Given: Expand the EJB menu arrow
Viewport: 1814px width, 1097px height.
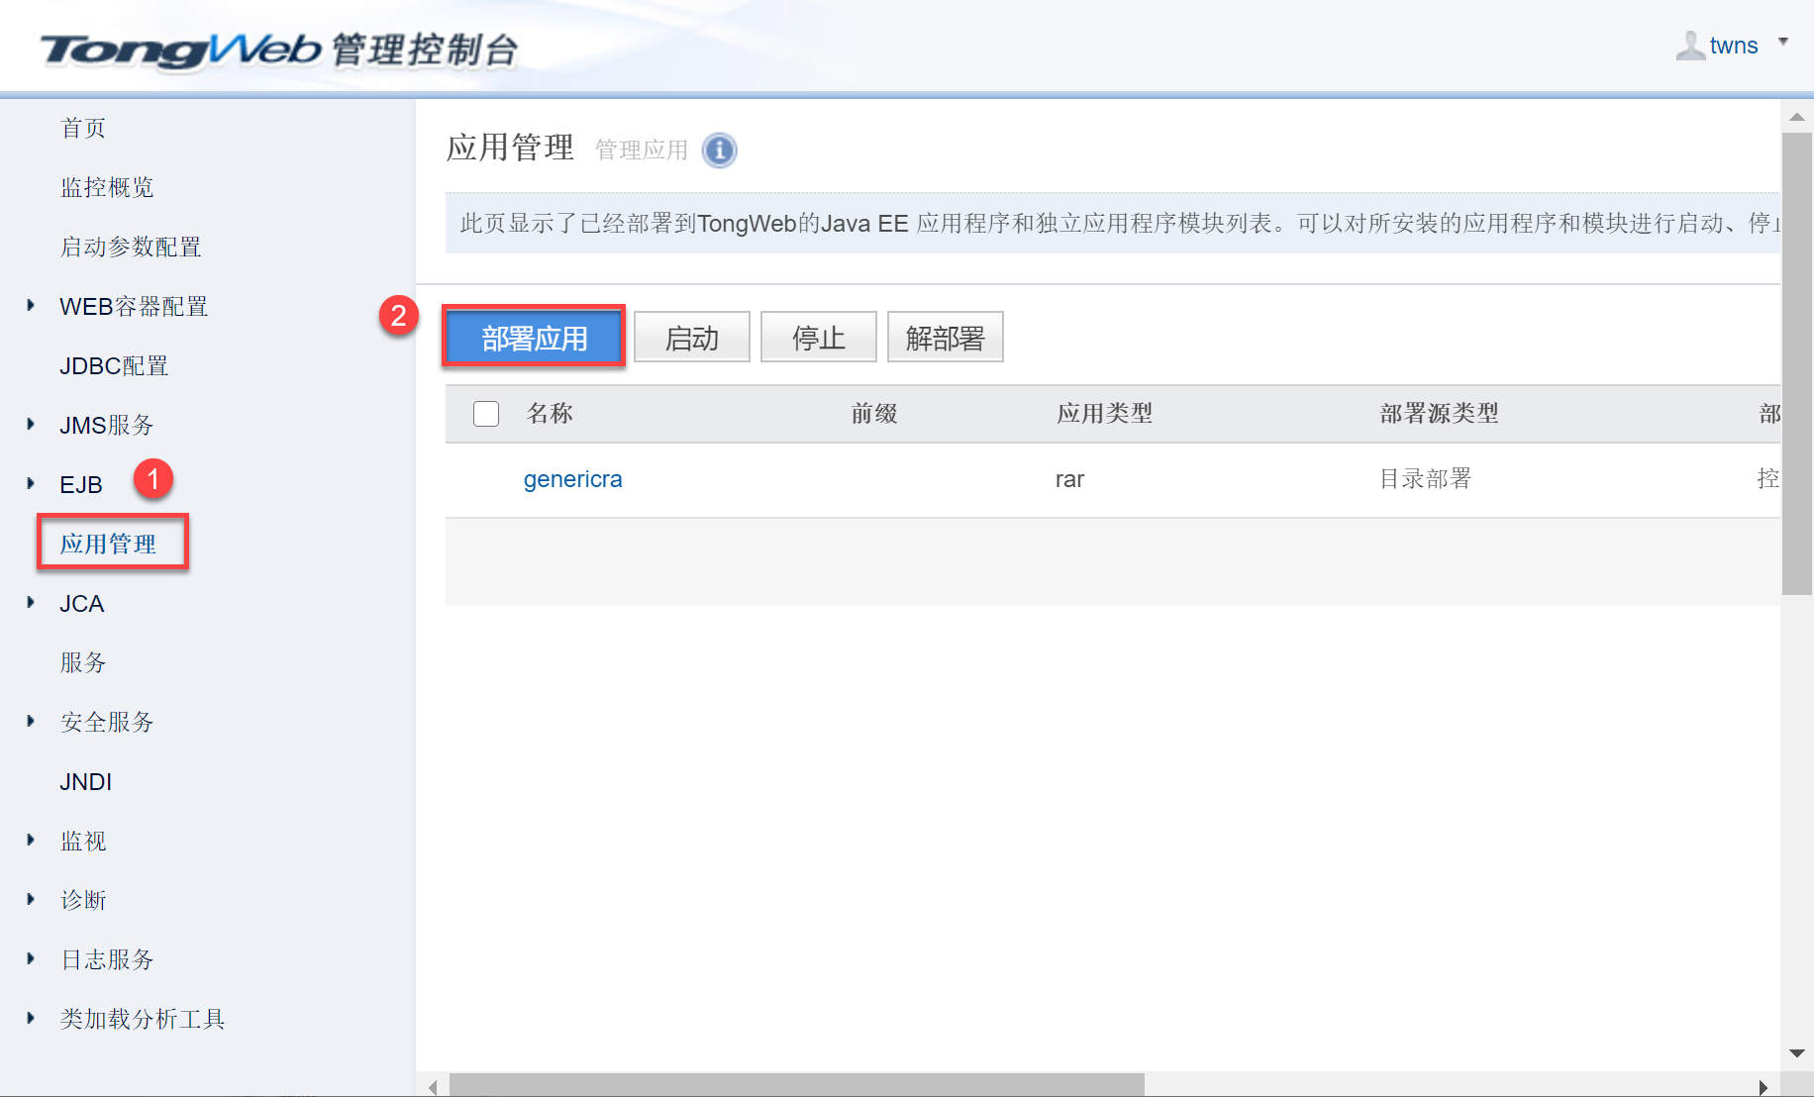Looking at the screenshot, I should point(31,484).
